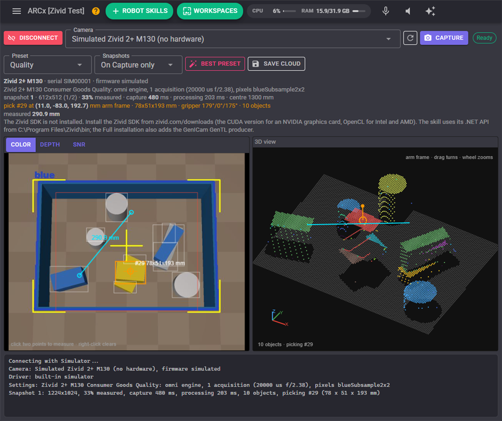Click the 'Snapshot 1: 1224x1024' log line
Screen dimensions: 502x421
(x=194, y=393)
